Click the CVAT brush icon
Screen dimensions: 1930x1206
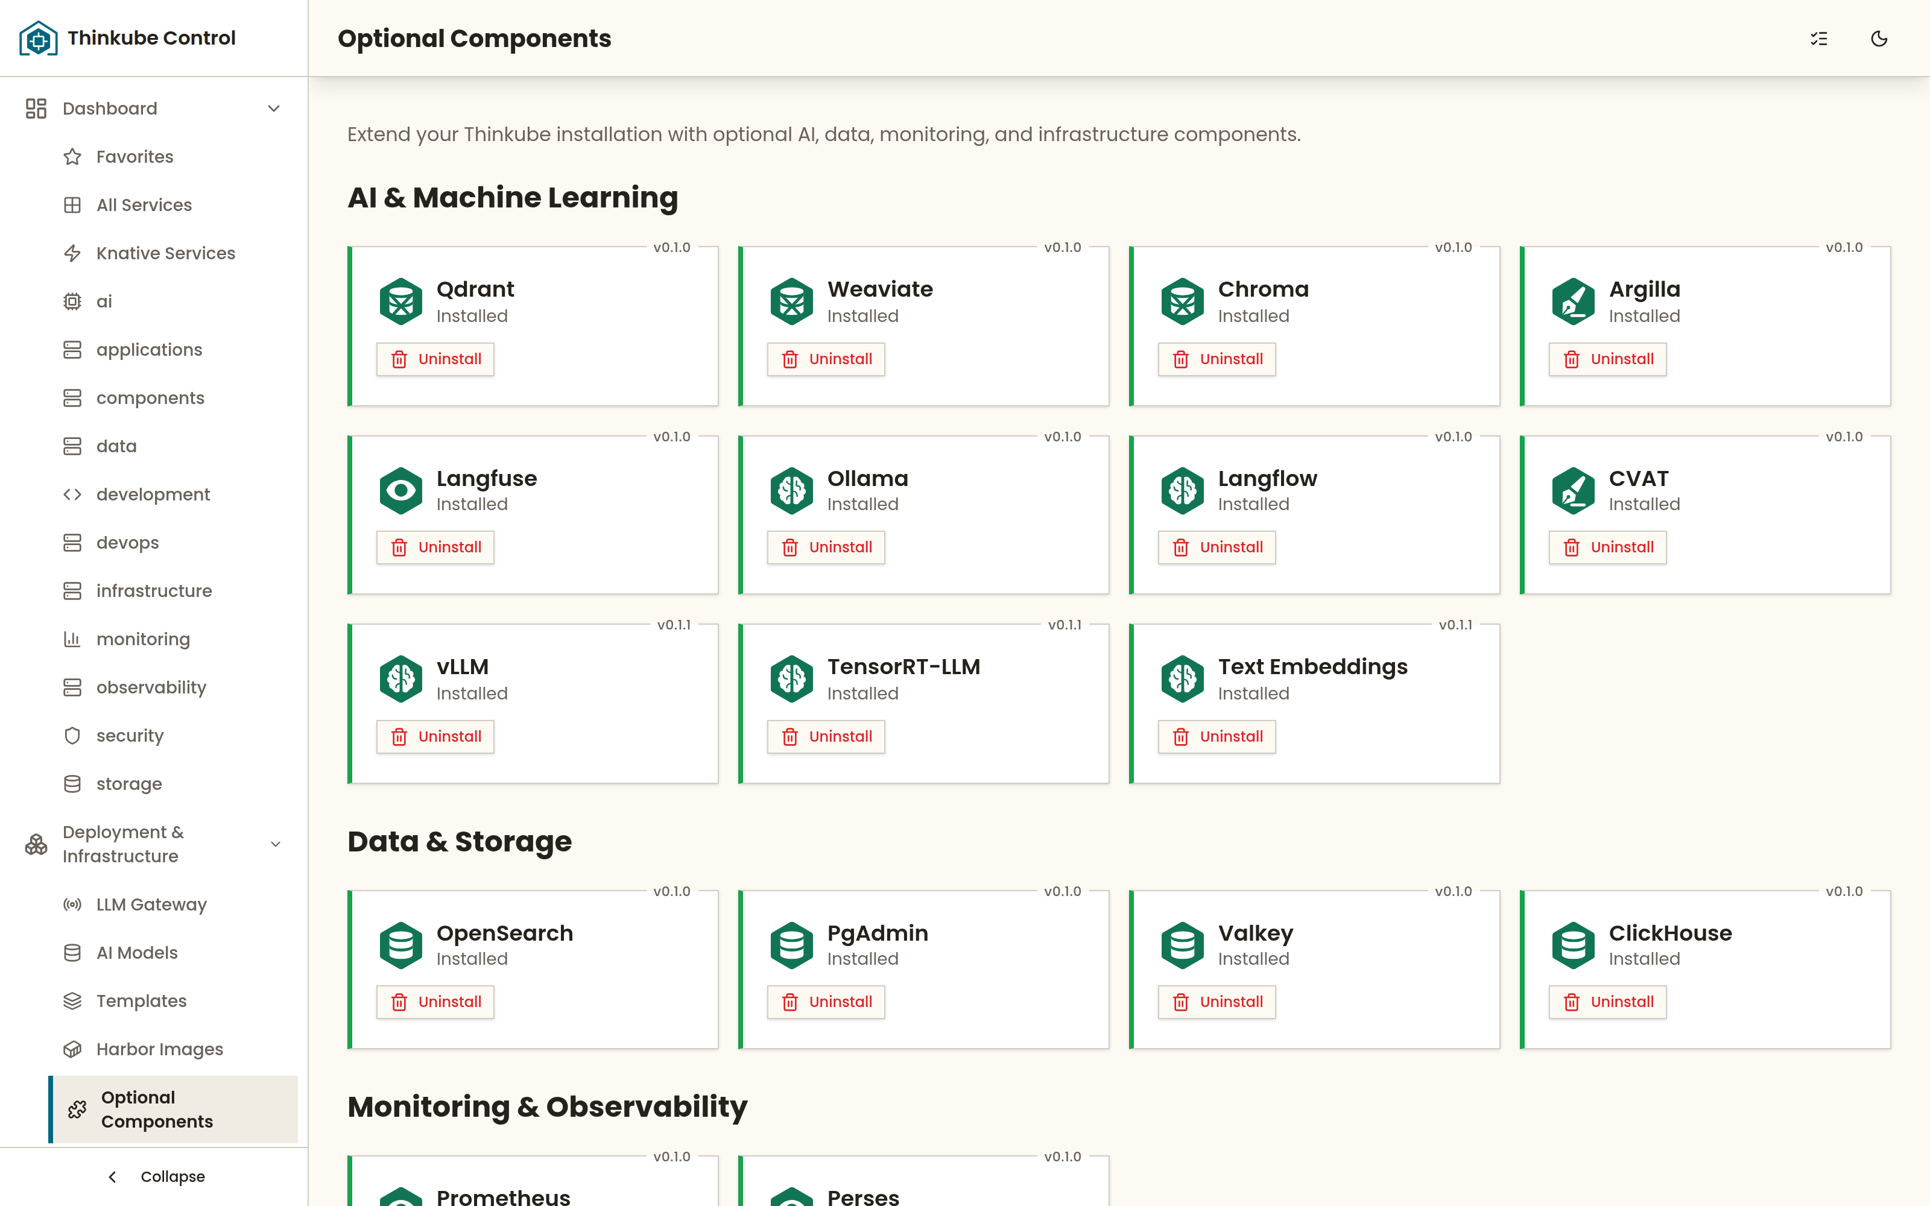1573,490
